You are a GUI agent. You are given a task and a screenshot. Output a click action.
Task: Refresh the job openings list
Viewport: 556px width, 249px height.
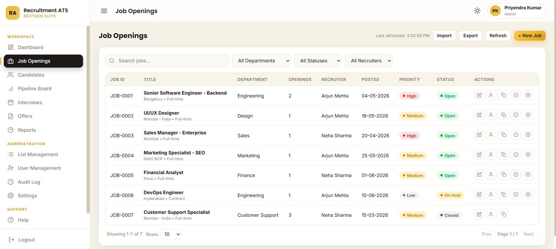tap(498, 35)
